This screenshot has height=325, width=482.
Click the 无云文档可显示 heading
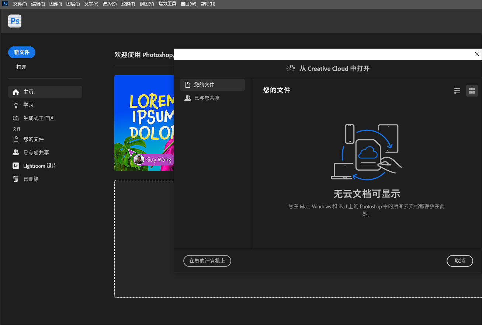pyautogui.click(x=367, y=194)
